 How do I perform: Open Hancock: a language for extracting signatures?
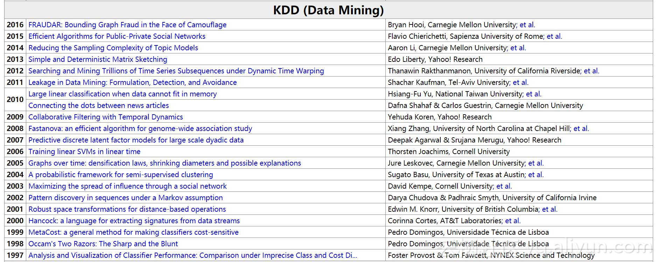coord(134,221)
